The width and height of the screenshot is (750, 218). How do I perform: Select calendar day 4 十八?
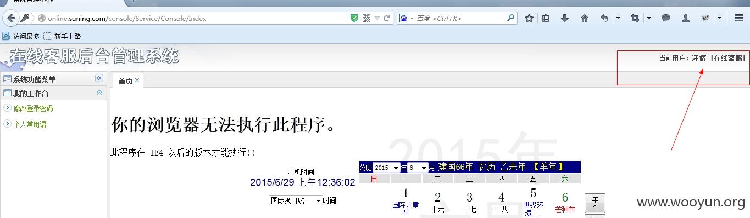click(501, 202)
